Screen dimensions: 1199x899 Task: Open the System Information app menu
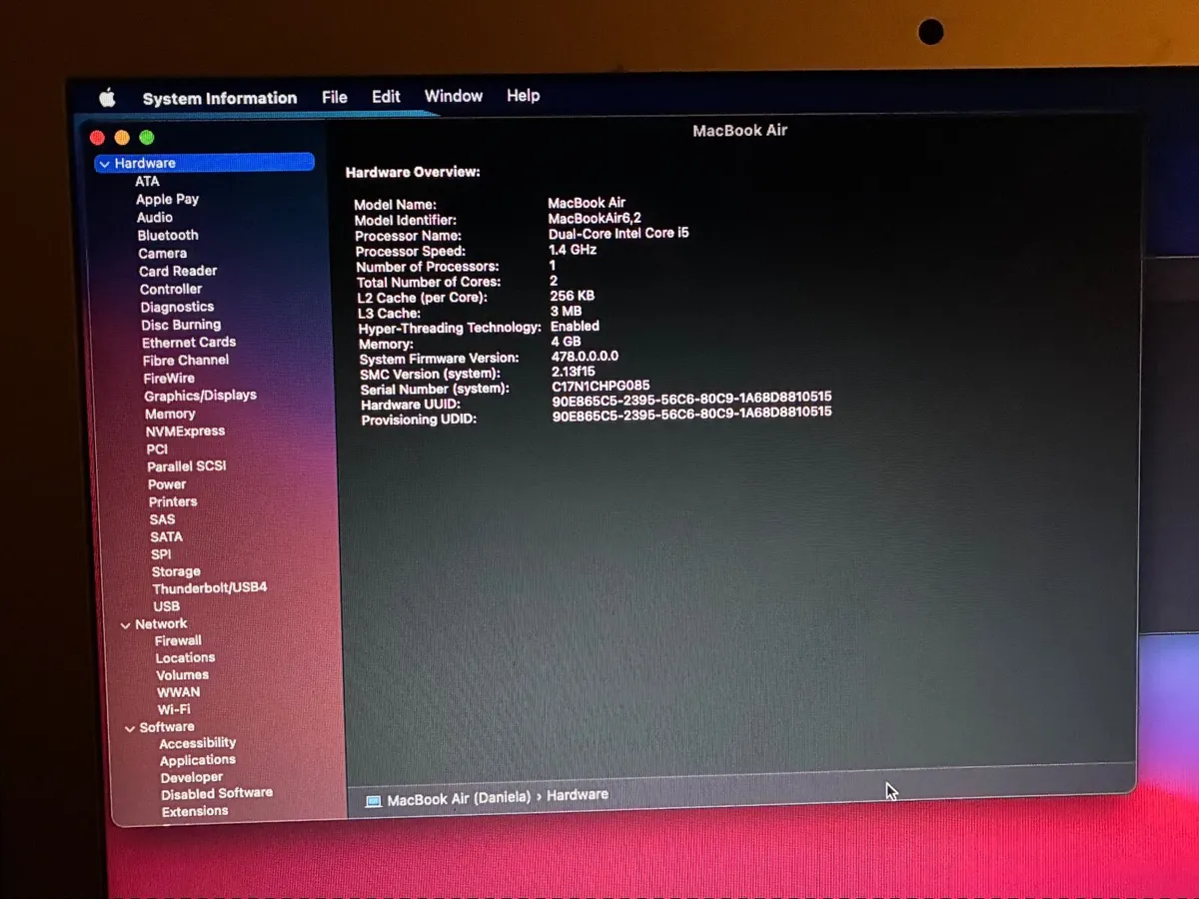tap(220, 98)
